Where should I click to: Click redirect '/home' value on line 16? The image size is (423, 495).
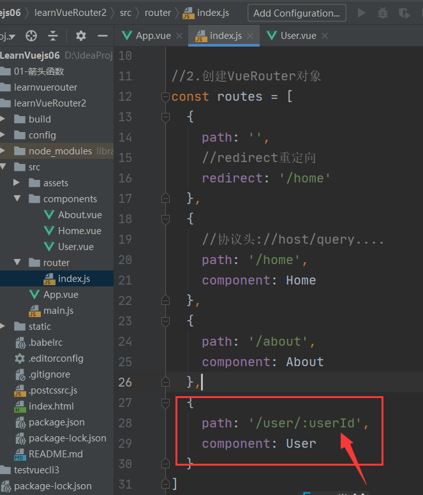(x=305, y=179)
